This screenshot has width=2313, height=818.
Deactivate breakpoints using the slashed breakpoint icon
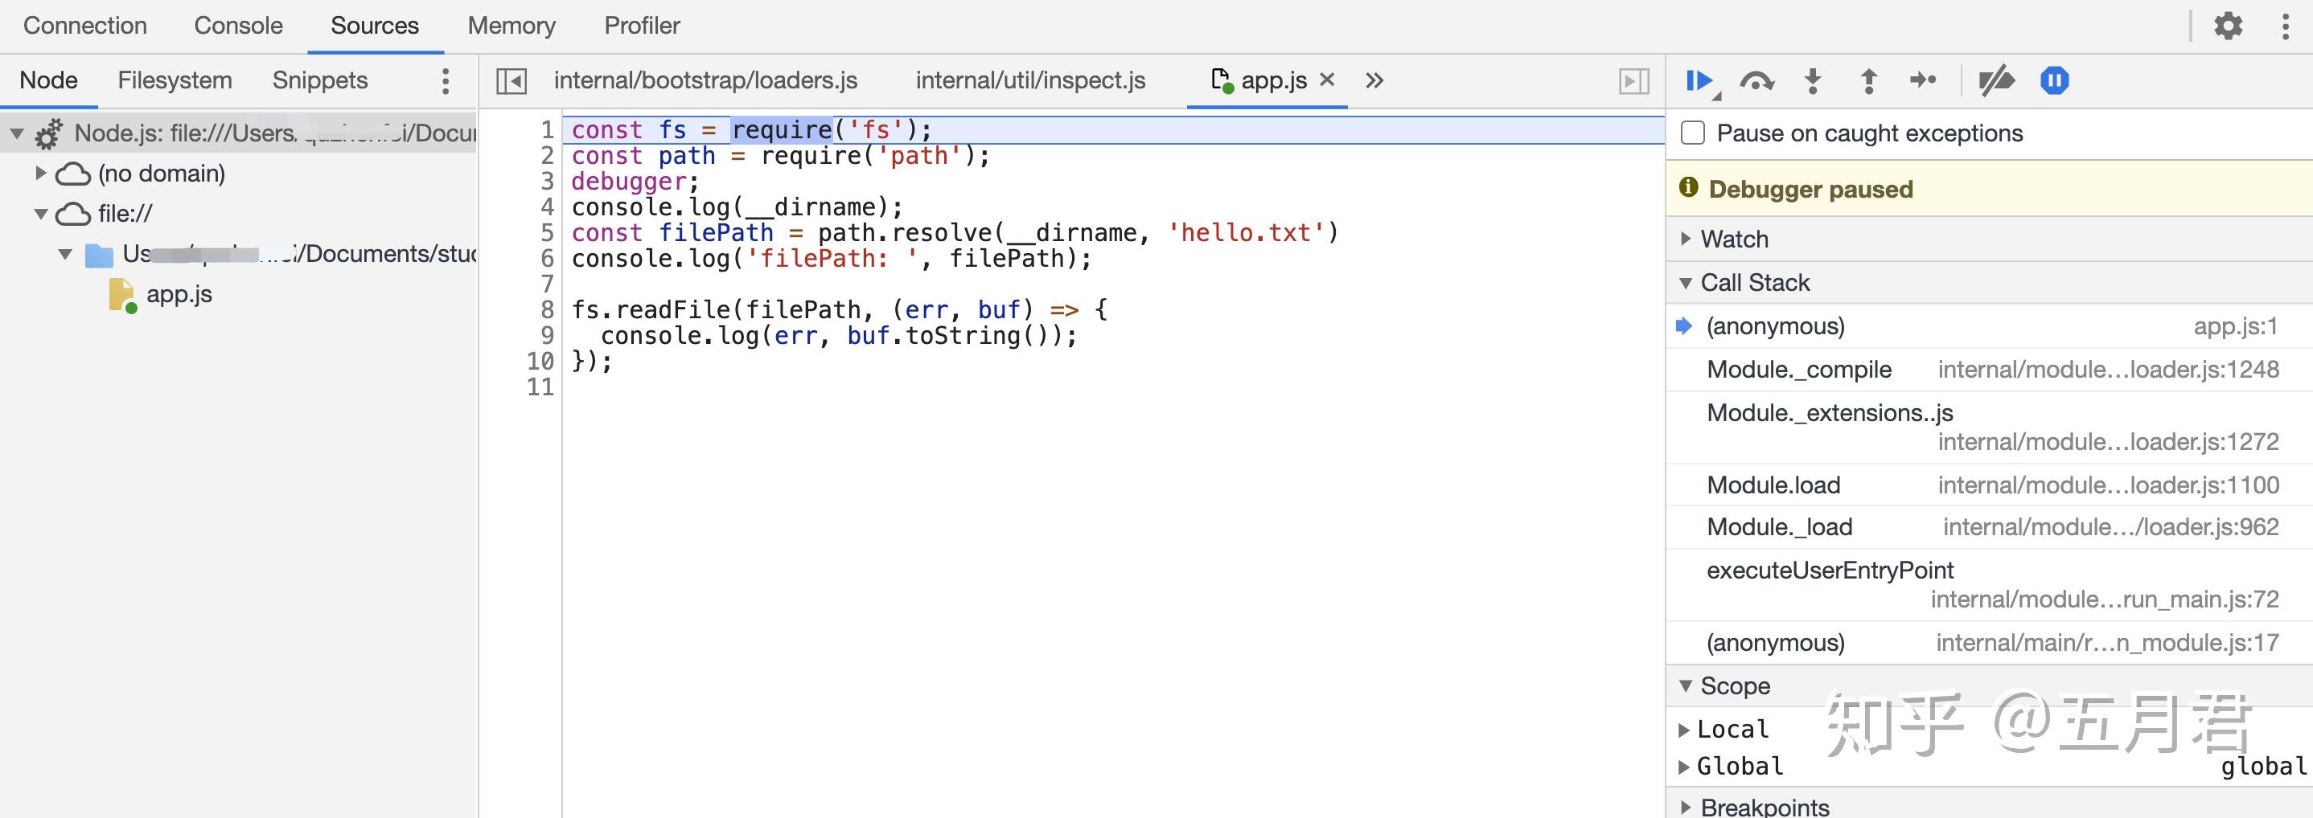[1995, 80]
